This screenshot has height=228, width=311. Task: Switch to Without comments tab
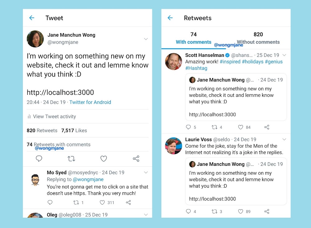point(258,38)
